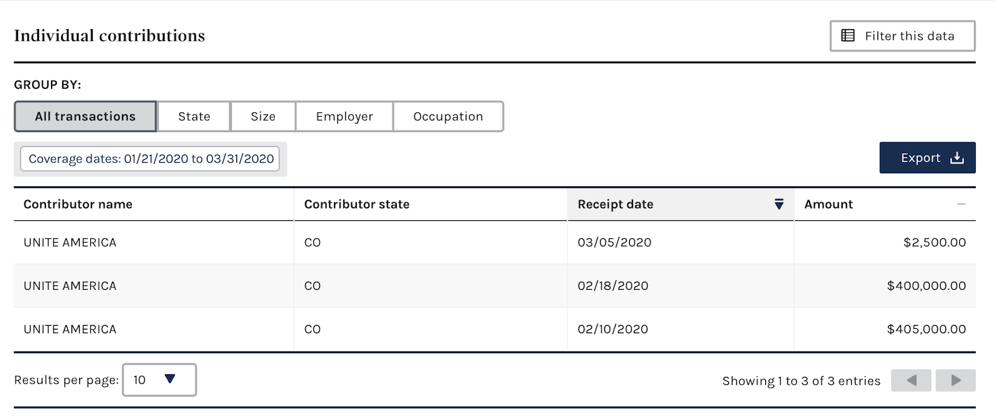
Task: Group contributions by Size
Action: pos(263,117)
